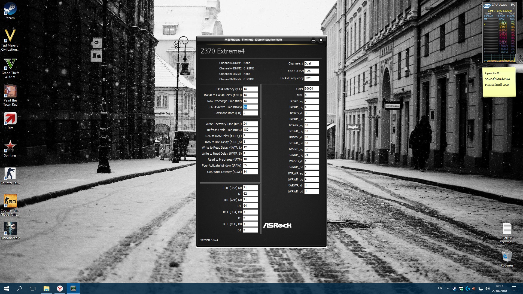Viewport: 523px width, 294px height.
Task: Minimize the ASRock Timing Configurator window
Action: tap(313, 40)
